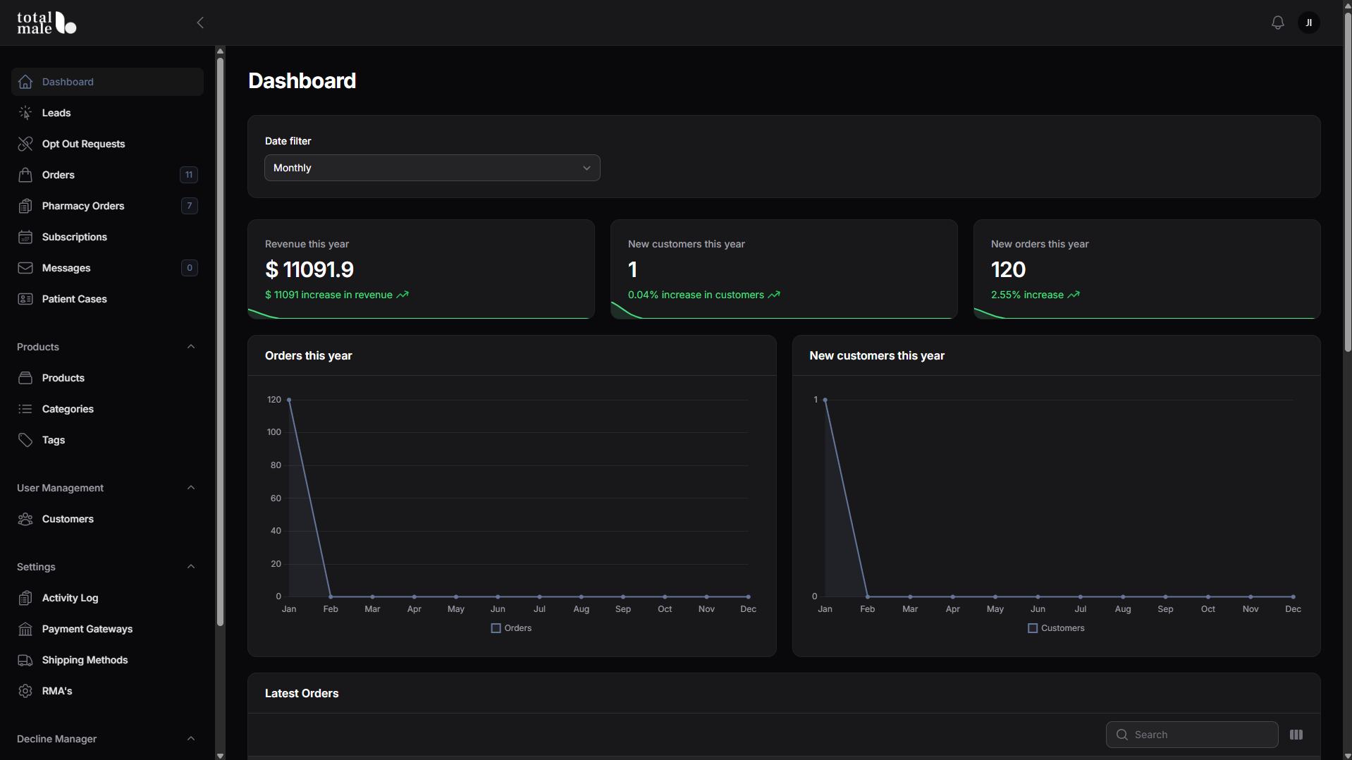Go to Subscriptions page

107,237
